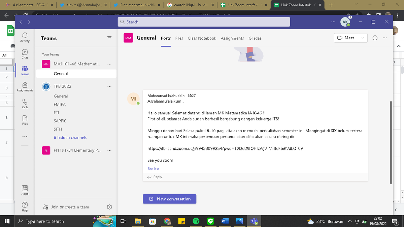Open Chrome tab search dropdown
Screen dimensions: 404x227
coord(357,5)
